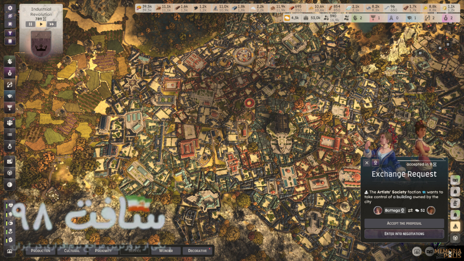Click the purple square icon below the filter

click(10, 41)
